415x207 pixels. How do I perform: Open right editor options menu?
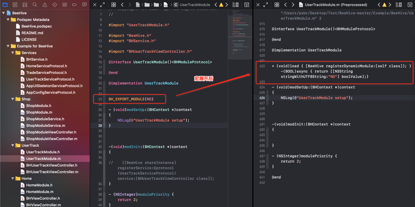(399, 5)
